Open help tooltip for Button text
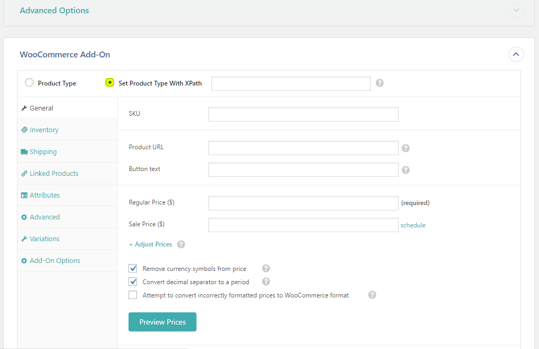The image size is (539, 349). point(406,170)
